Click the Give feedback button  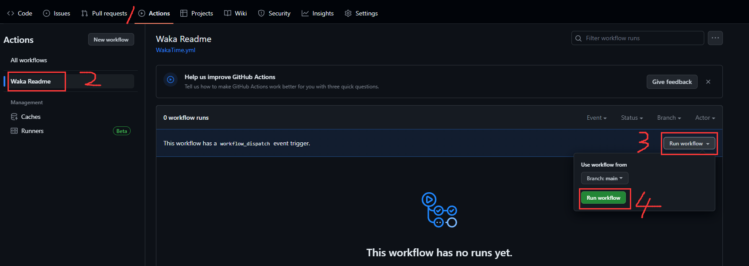point(672,82)
